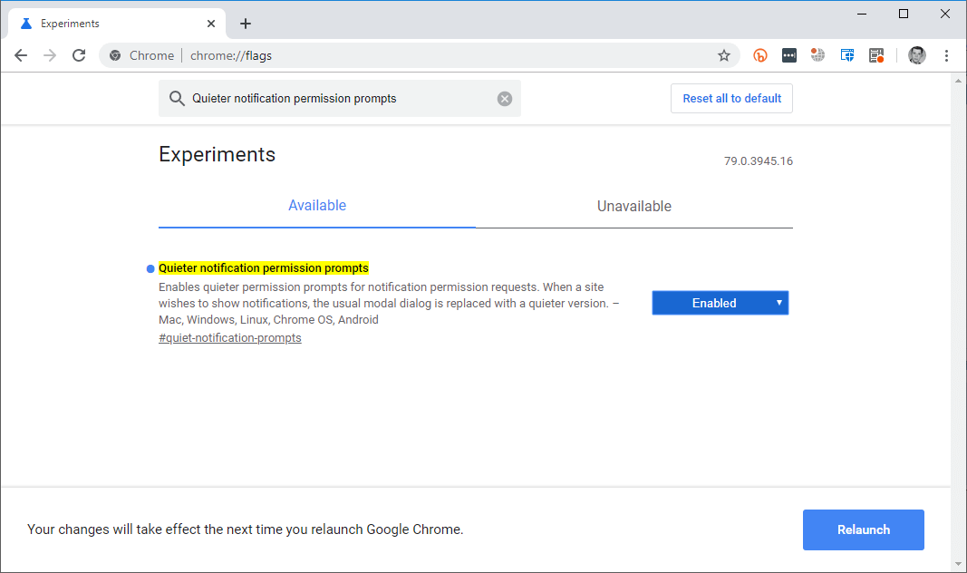Click the Relaunch button
Viewport: 967px width, 573px height.
click(x=863, y=529)
